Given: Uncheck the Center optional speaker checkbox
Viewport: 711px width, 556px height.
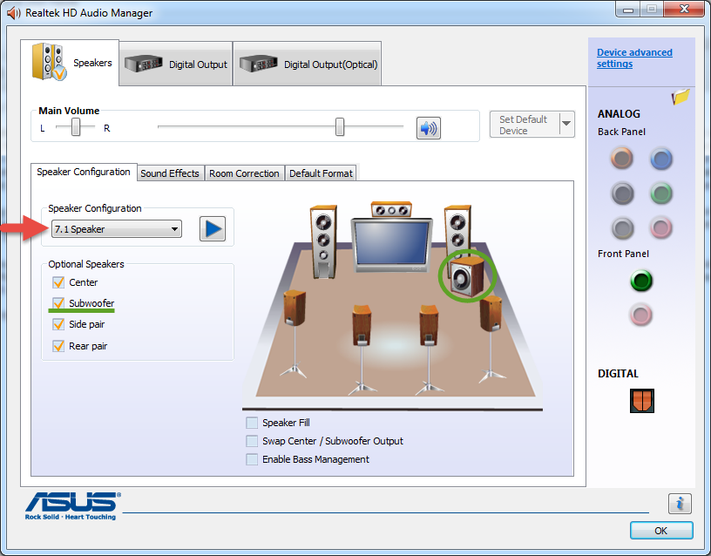Looking at the screenshot, I should (58, 282).
